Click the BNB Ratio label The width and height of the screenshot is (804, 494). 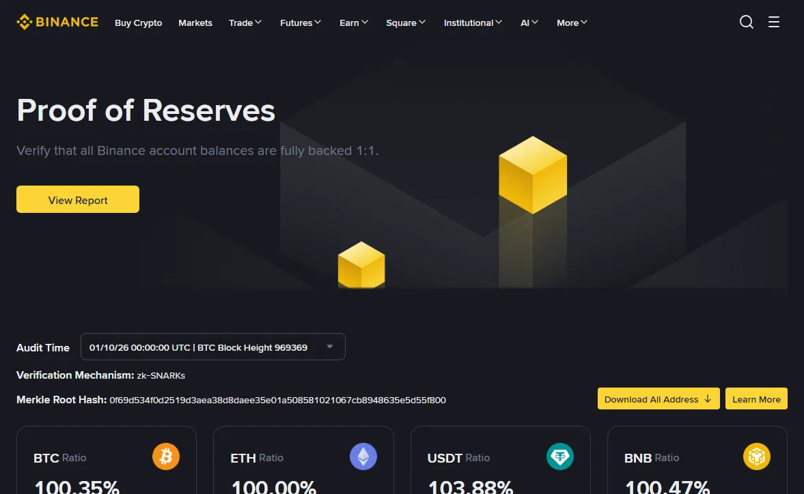[x=652, y=458]
